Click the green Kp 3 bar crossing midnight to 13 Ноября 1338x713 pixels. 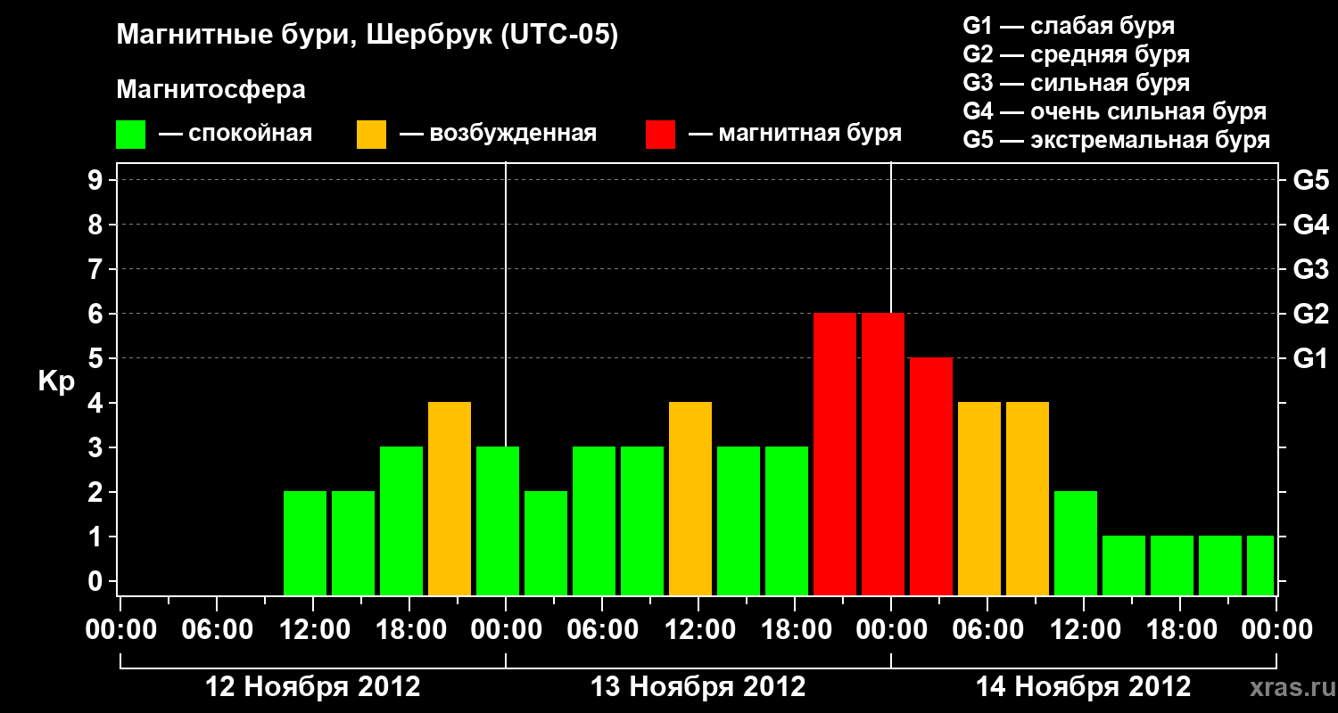[x=498, y=520]
